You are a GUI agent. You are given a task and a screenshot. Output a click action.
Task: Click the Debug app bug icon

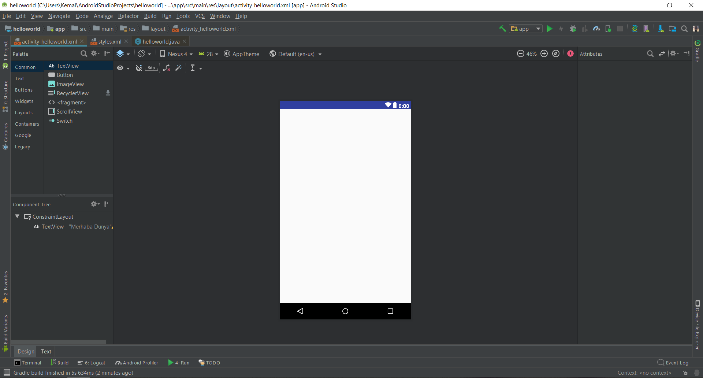pyautogui.click(x=573, y=29)
